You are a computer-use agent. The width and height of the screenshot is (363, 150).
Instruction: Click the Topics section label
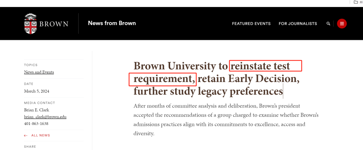click(x=31, y=65)
